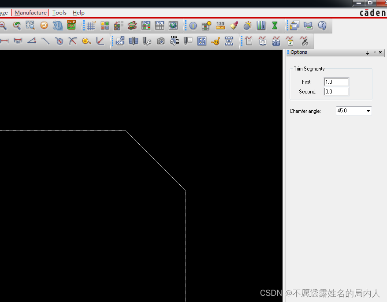This screenshot has height=302, width=387.
Task: Click the green hourglass icon
Action: [x=275, y=26]
